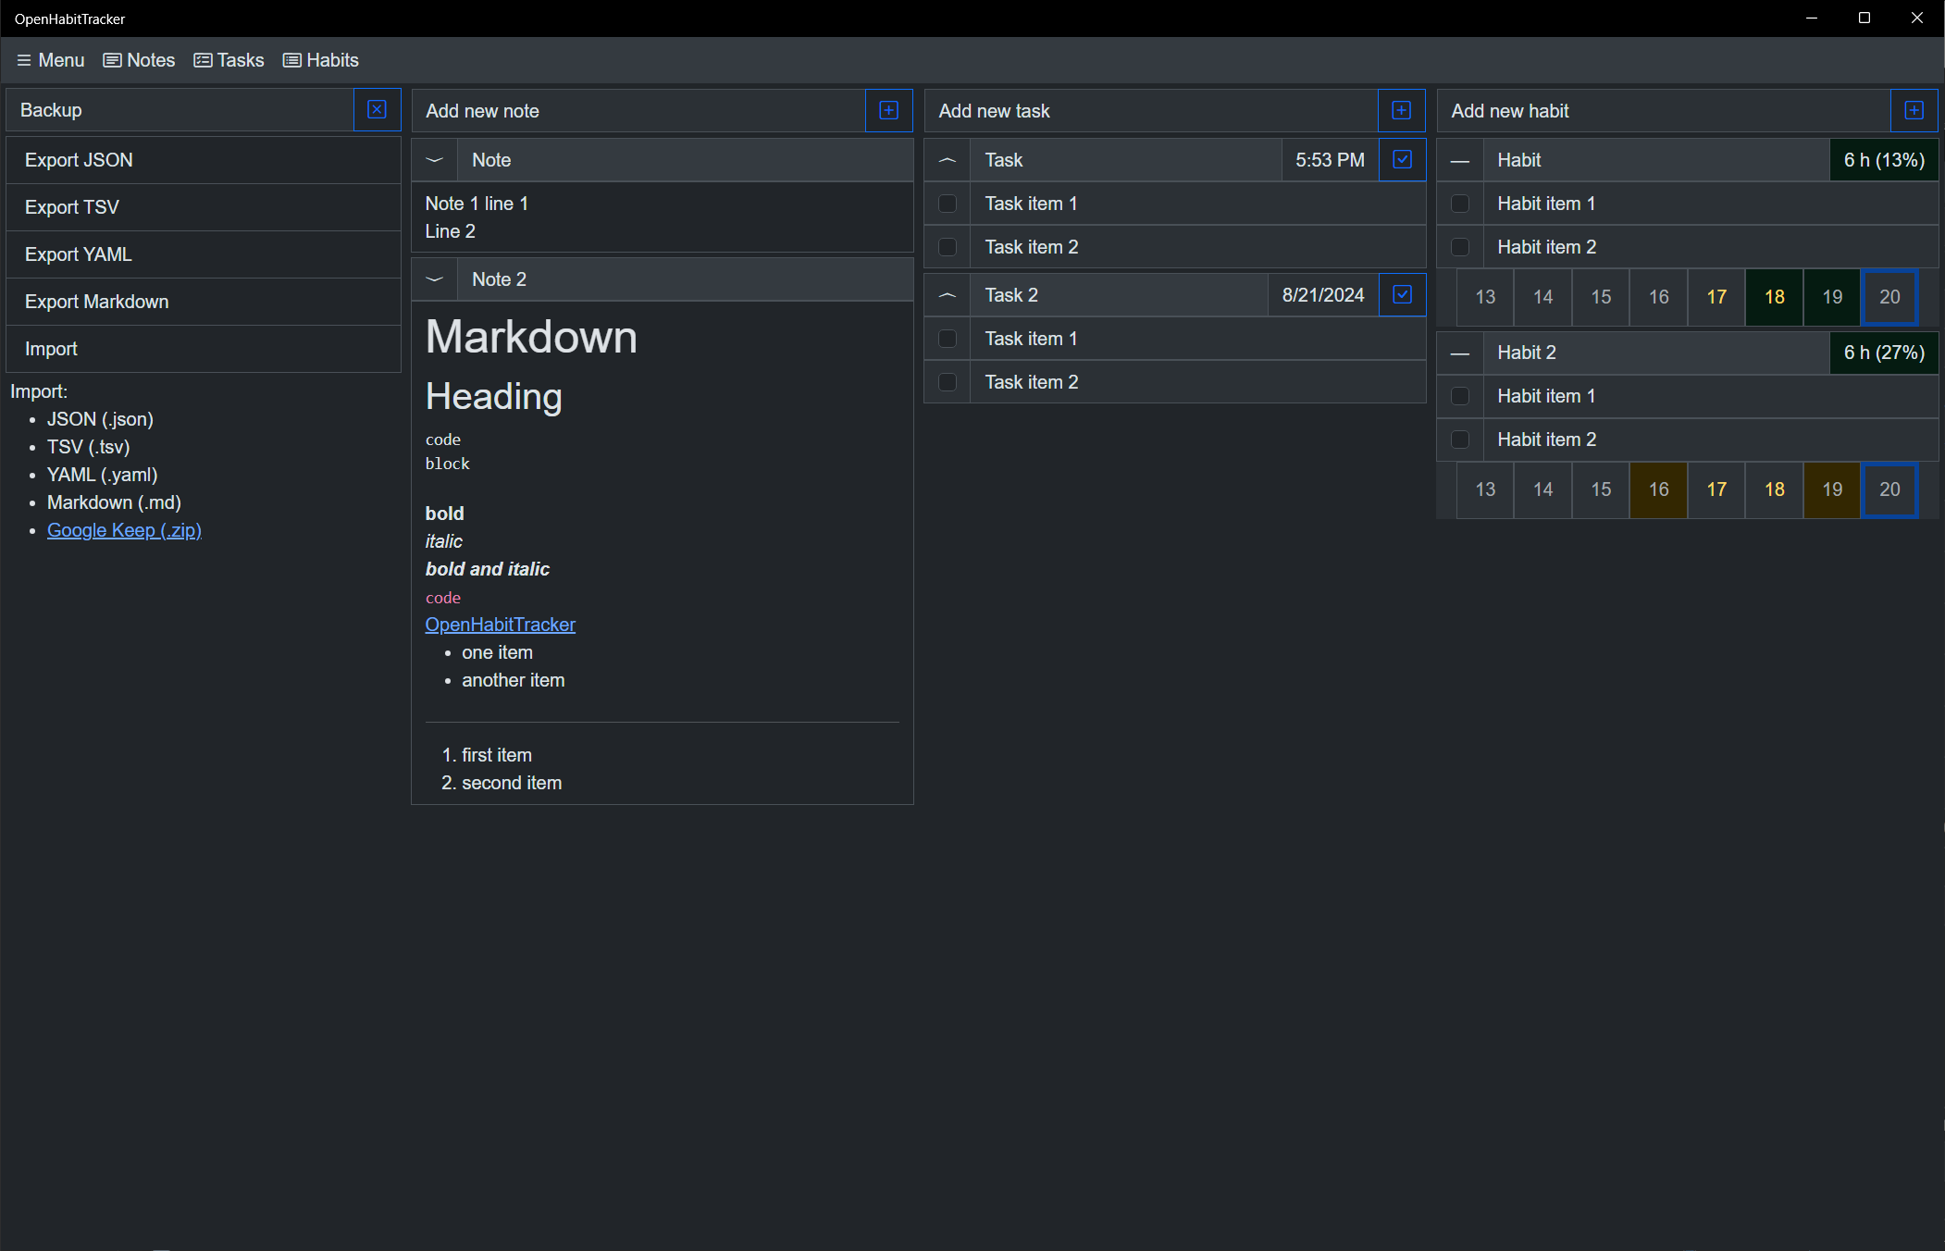Mark Task as done via check icon
This screenshot has height=1251, width=1945.
click(1402, 160)
